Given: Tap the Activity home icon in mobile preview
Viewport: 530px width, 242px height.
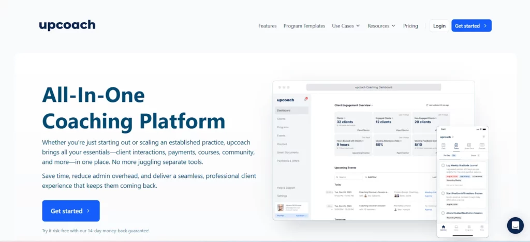Looking at the screenshot, I should 443,228.
